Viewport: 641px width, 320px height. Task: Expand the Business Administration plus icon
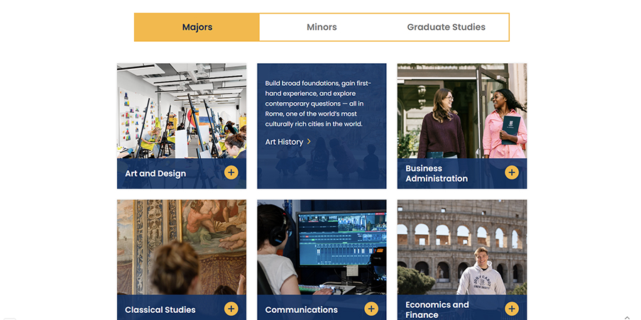pos(511,172)
